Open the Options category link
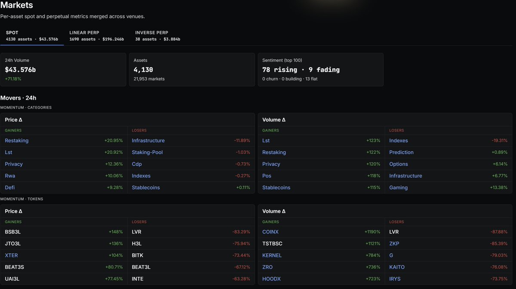Screen dimensions: 516x289 coord(399,164)
